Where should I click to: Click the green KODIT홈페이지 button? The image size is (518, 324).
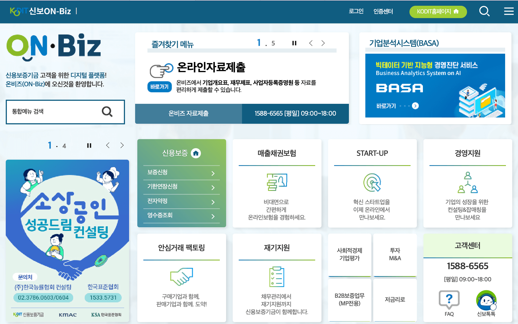438,12
